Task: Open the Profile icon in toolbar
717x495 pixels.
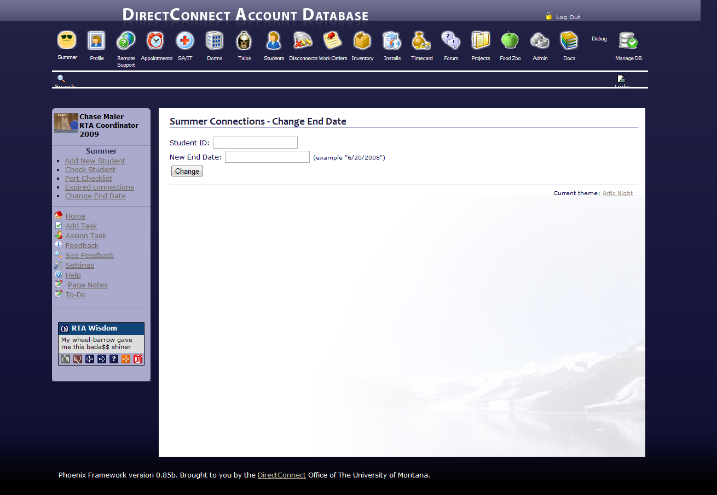Action: (x=96, y=40)
